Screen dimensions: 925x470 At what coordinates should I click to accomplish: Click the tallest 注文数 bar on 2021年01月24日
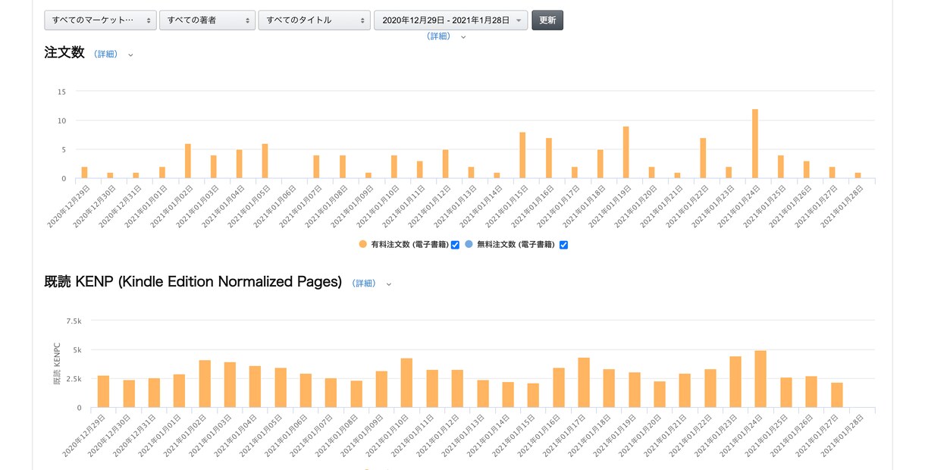tap(755, 144)
